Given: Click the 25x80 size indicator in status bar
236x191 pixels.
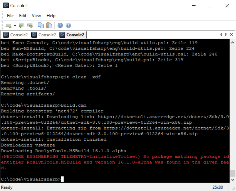Looking at the screenshot, I should pyautogui.click(x=217, y=187).
